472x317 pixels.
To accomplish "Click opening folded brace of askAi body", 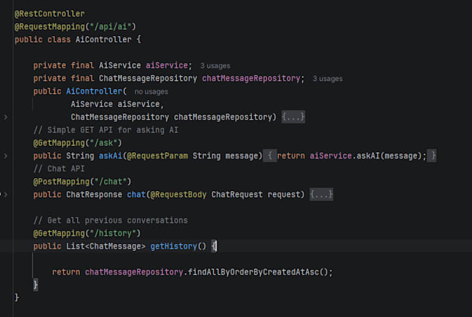I will [270, 156].
